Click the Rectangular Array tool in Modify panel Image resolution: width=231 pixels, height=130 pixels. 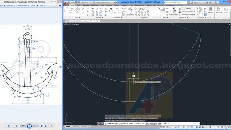click(101, 14)
